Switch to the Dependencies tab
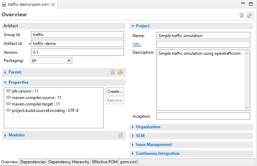The height and width of the screenshot is (166, 257). click(x=33, y=162)
